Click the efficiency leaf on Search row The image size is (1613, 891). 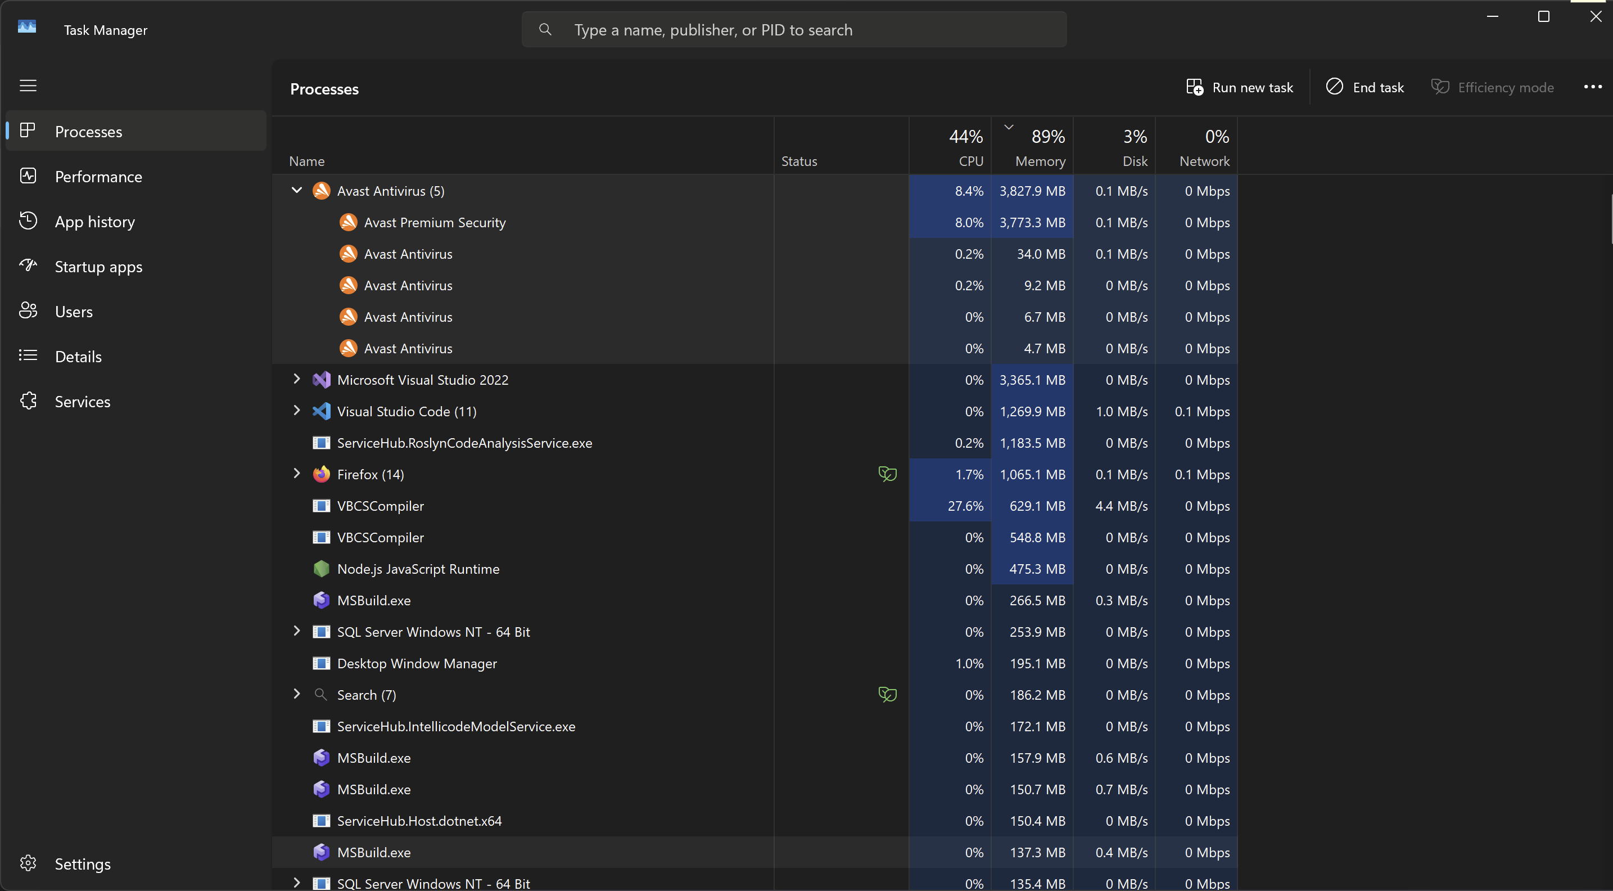click(887, 694)
